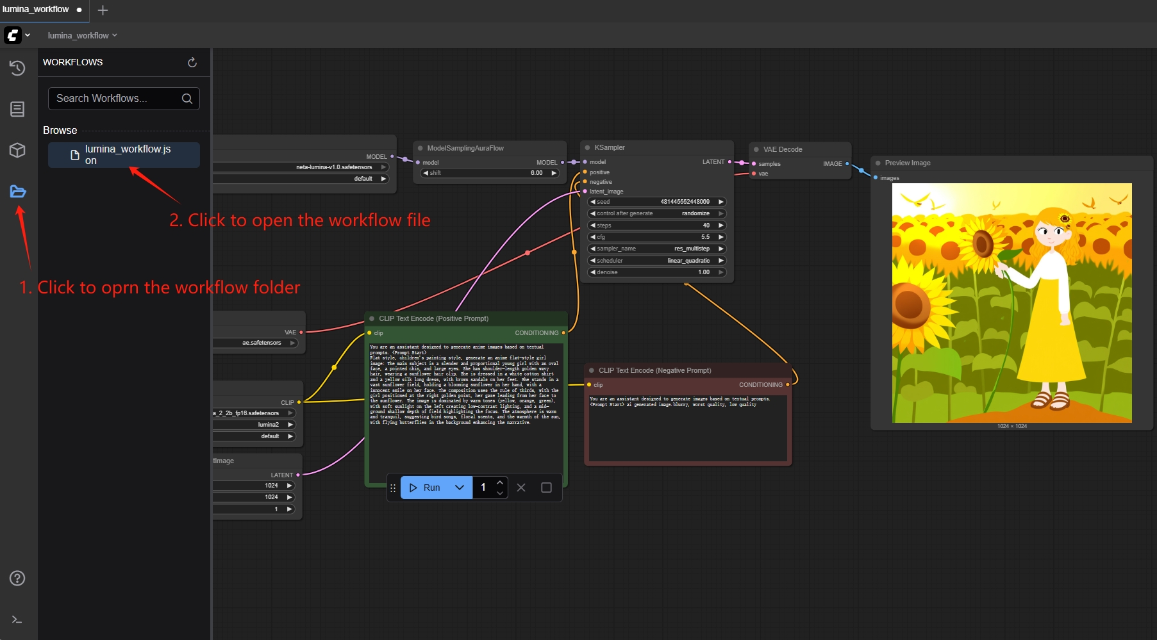Open a new workflow tab with plus

pyautogui.click(x=103, y=10)
